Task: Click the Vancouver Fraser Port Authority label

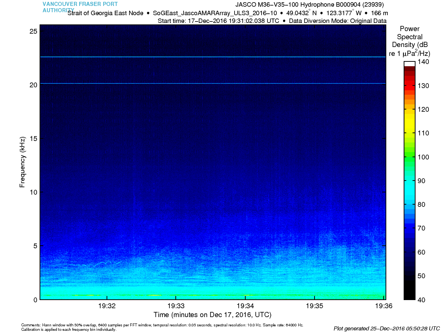Action: [80, 7]
